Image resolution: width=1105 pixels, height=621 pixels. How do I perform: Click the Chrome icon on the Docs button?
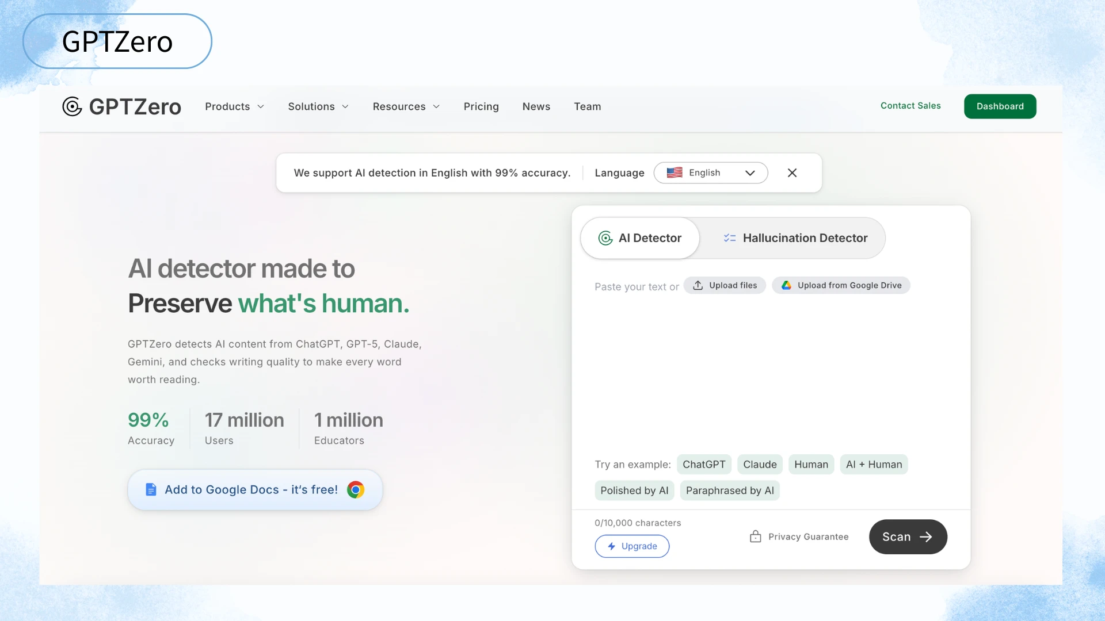(x=356, y=490)
